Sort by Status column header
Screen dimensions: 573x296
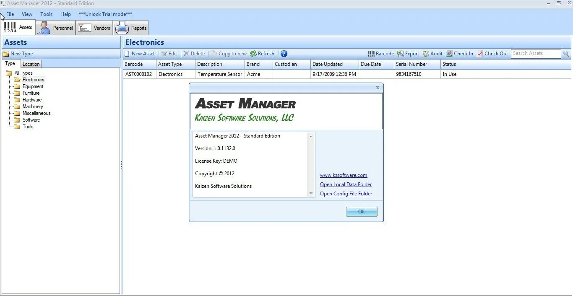pyautogui.click(x=506, y=64)
